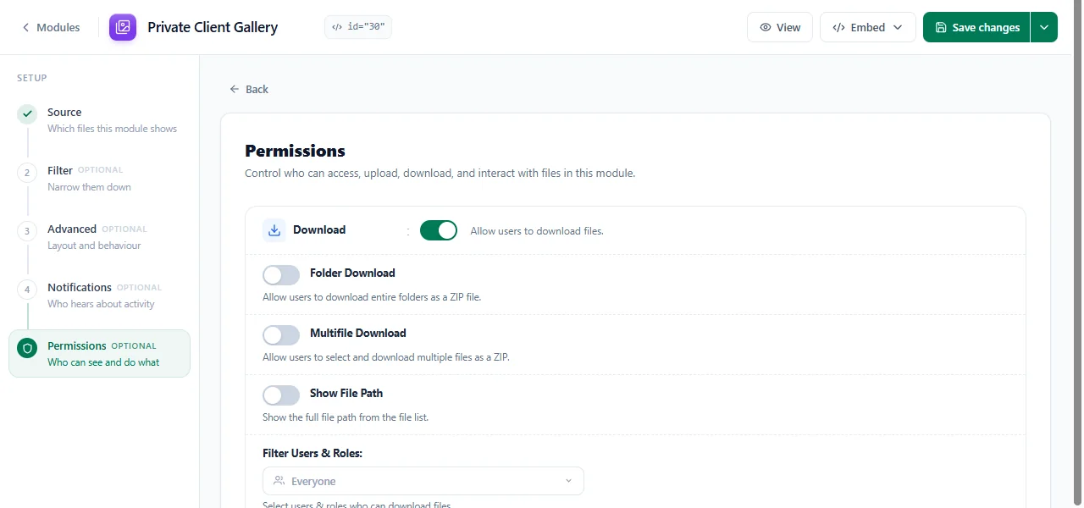Click "Allow users to download files." text
The width and height of the screenshot is (1084, 508).
click(537, 230)
